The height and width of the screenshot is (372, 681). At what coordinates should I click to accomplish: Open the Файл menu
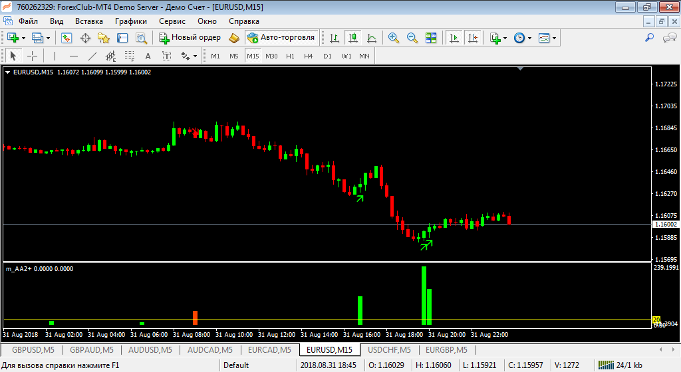[28, 21]
